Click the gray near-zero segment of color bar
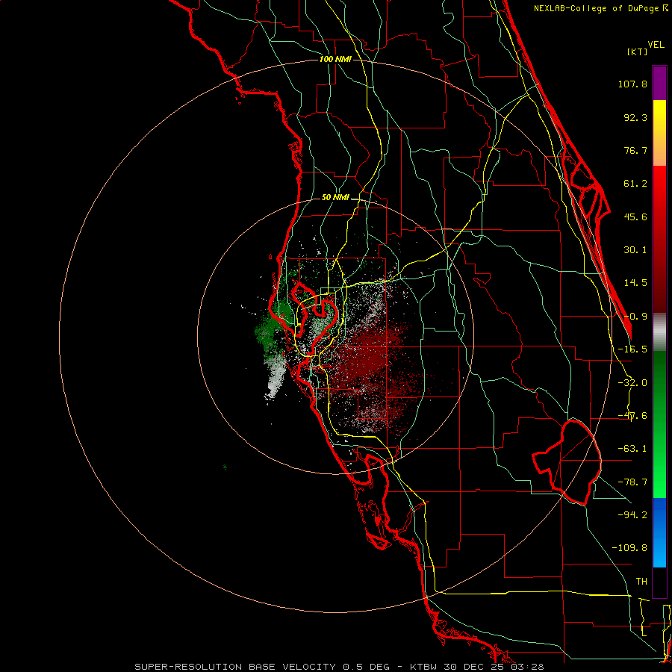 (659, 332)
